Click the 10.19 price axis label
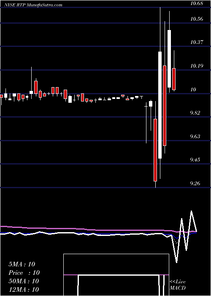 197,66
